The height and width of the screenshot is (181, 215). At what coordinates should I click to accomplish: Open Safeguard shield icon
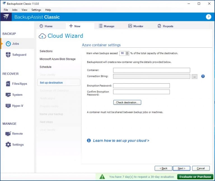(x=8, y=55)
